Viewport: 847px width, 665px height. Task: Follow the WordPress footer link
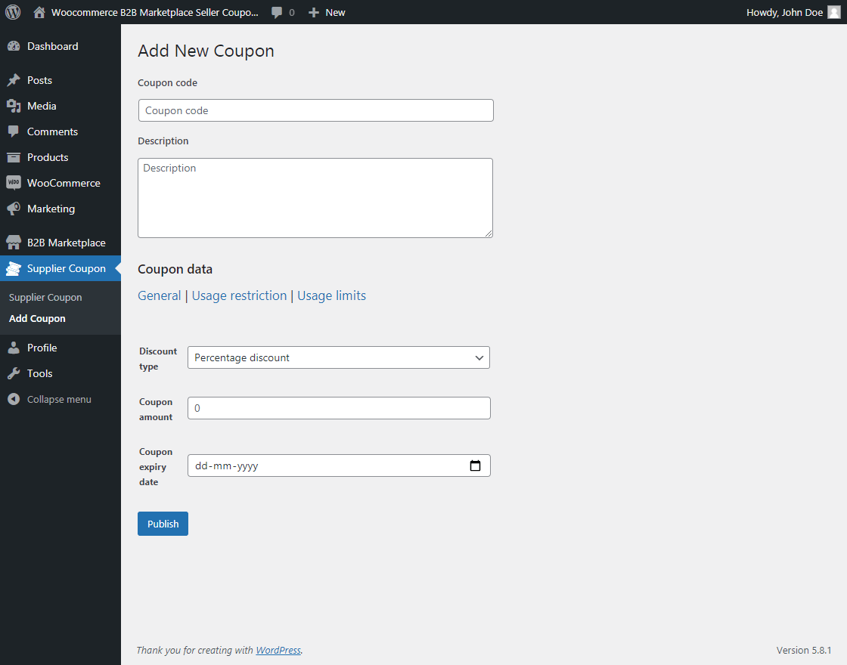coord(278,651)
